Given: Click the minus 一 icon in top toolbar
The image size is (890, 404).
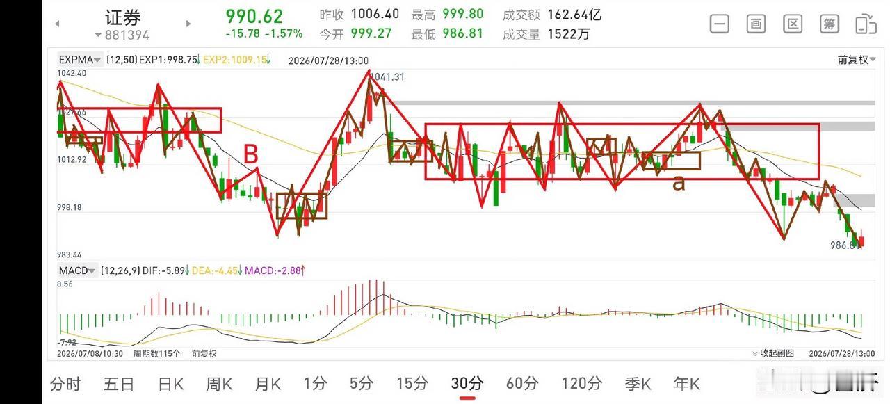Looking at the screenshot, I should 720,24.
